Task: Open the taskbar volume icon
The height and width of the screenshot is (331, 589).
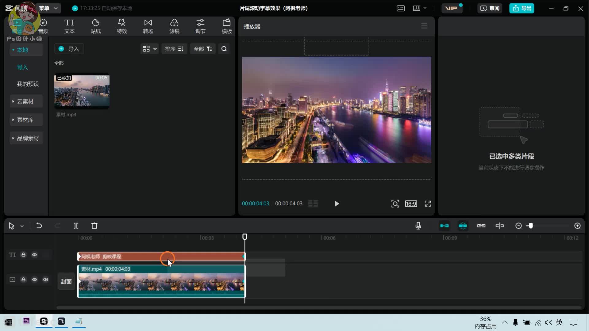Action: [x=549, y=322]
